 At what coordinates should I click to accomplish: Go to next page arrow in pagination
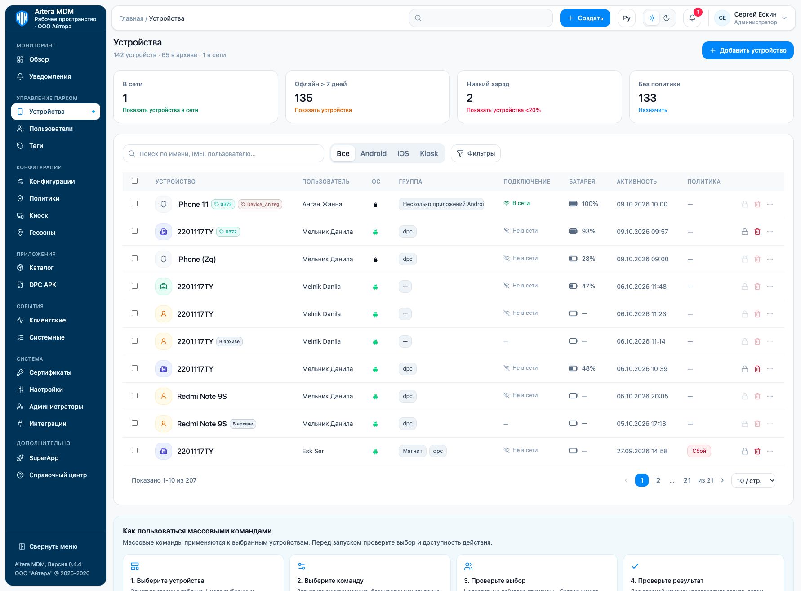click(x=722, y=480)
